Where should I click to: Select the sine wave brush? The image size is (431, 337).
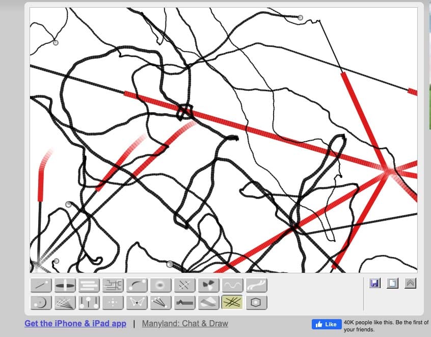[232, 286]
